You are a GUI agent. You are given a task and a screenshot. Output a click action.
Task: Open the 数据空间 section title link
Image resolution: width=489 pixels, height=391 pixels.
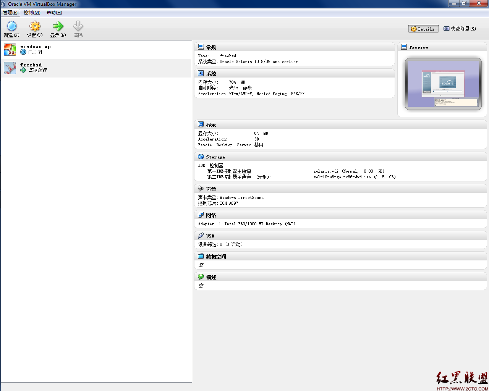pyautogui.click(x=216, y=257)
